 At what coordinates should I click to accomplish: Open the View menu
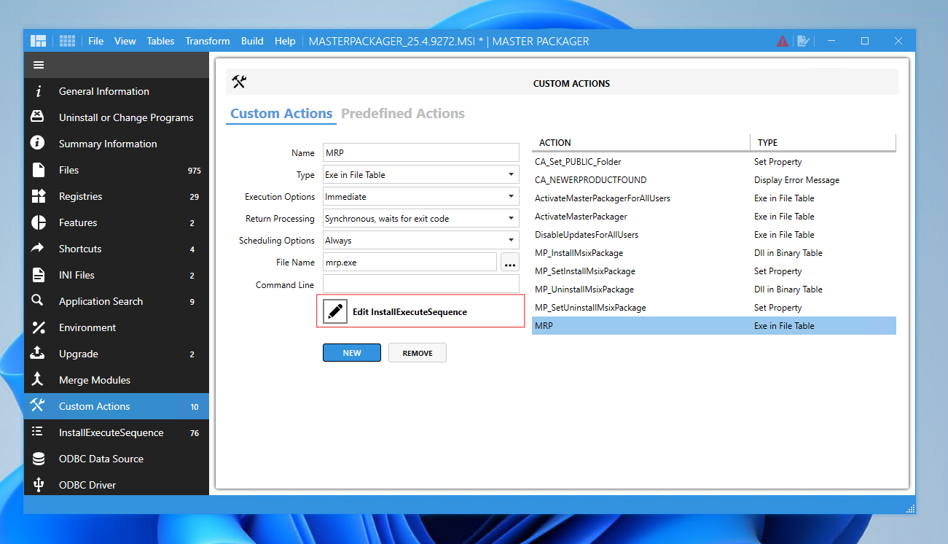tap(125, 41)
